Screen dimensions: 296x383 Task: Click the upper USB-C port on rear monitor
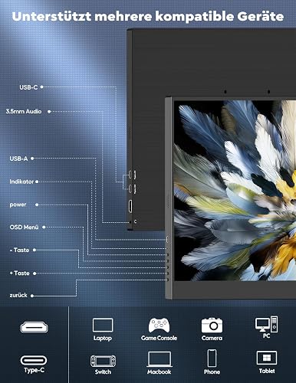(x=130, y=175)
